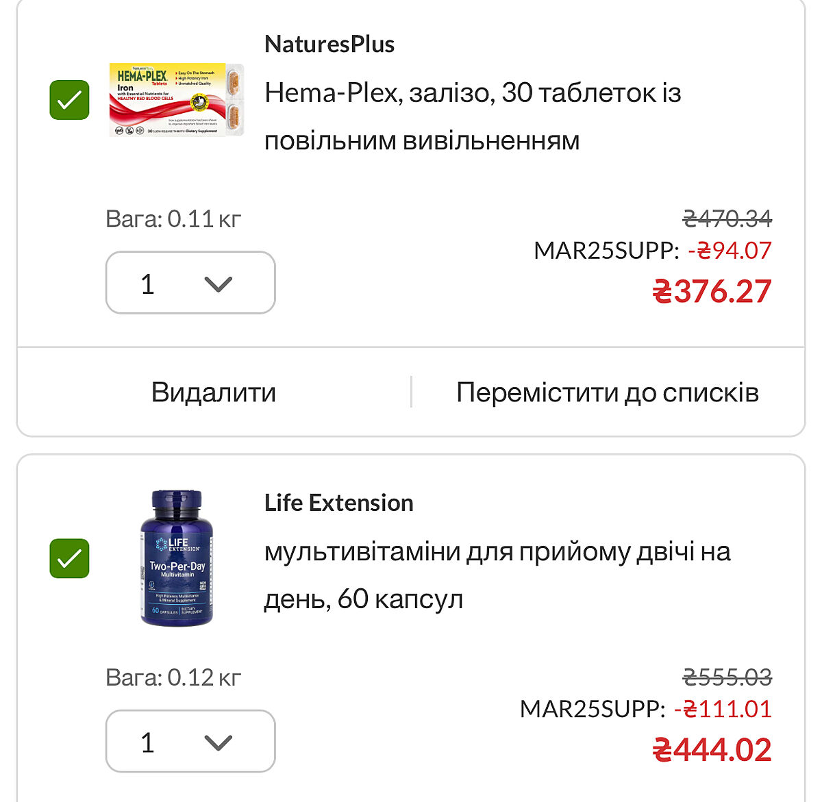This screenshot has width=822, height=802.
Task: Open the NaturesPlus brand link
Action: pos(329,45)
